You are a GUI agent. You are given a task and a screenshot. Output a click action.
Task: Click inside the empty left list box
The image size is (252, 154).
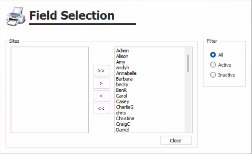49,90
